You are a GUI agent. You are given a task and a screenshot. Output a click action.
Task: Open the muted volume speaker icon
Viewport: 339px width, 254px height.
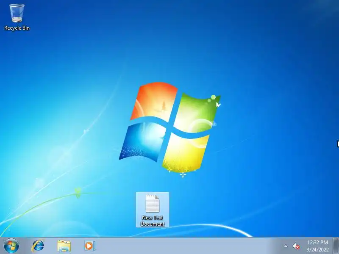[296, 246]
